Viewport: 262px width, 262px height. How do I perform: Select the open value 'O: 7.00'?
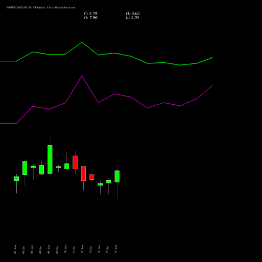point(91,18)
